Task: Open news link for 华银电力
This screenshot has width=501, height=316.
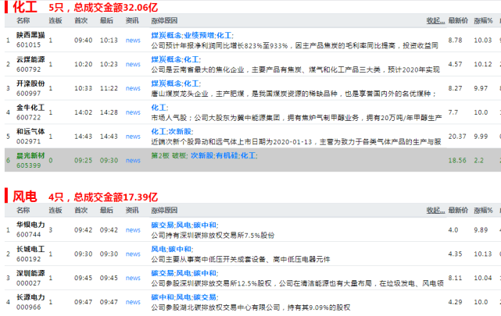Action: tap(133, 230)
